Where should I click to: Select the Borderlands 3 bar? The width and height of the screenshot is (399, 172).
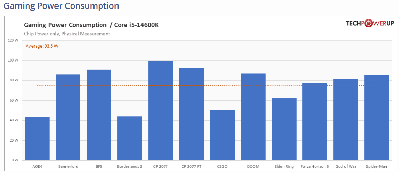tap(130, 138)
